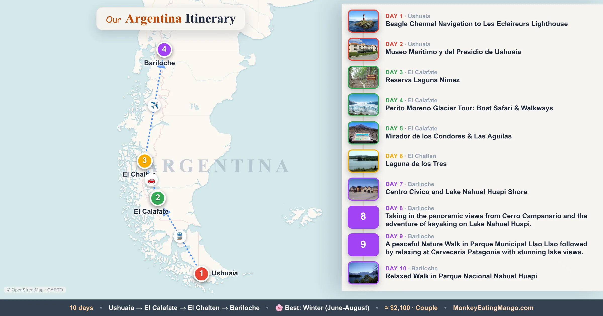Click the 10 days footer text

tap(81, 308)
